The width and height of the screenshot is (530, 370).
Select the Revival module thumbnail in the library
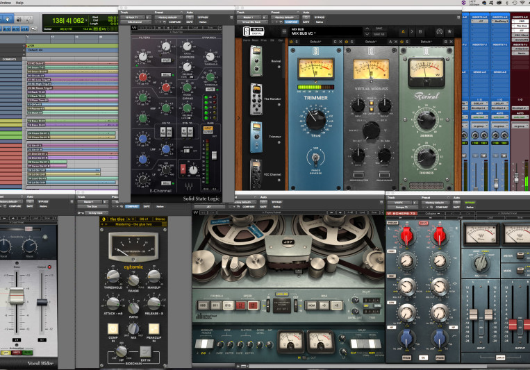click(x=256, y=61)
